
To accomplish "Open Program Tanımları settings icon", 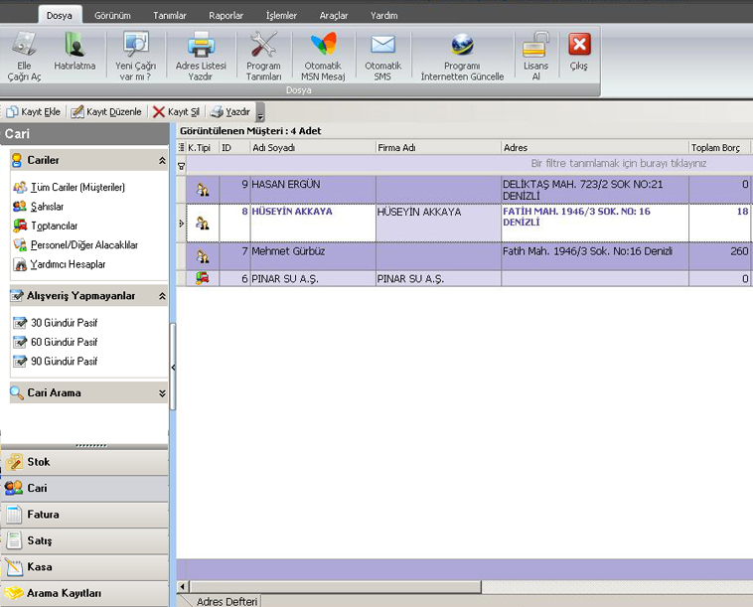I will point(263,46).
